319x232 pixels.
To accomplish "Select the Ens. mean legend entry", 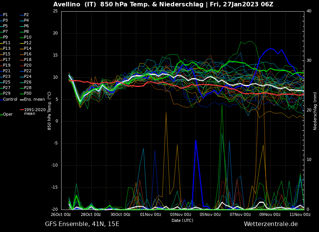I will point(34,99).
